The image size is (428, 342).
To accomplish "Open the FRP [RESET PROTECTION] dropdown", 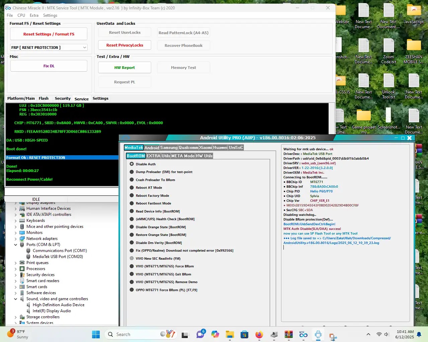I will (x=49, y=48).
